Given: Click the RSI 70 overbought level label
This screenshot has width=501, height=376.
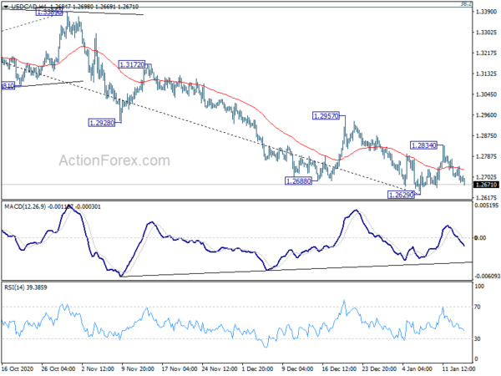Looking at the screenshot, I should [x=478, y=307].
